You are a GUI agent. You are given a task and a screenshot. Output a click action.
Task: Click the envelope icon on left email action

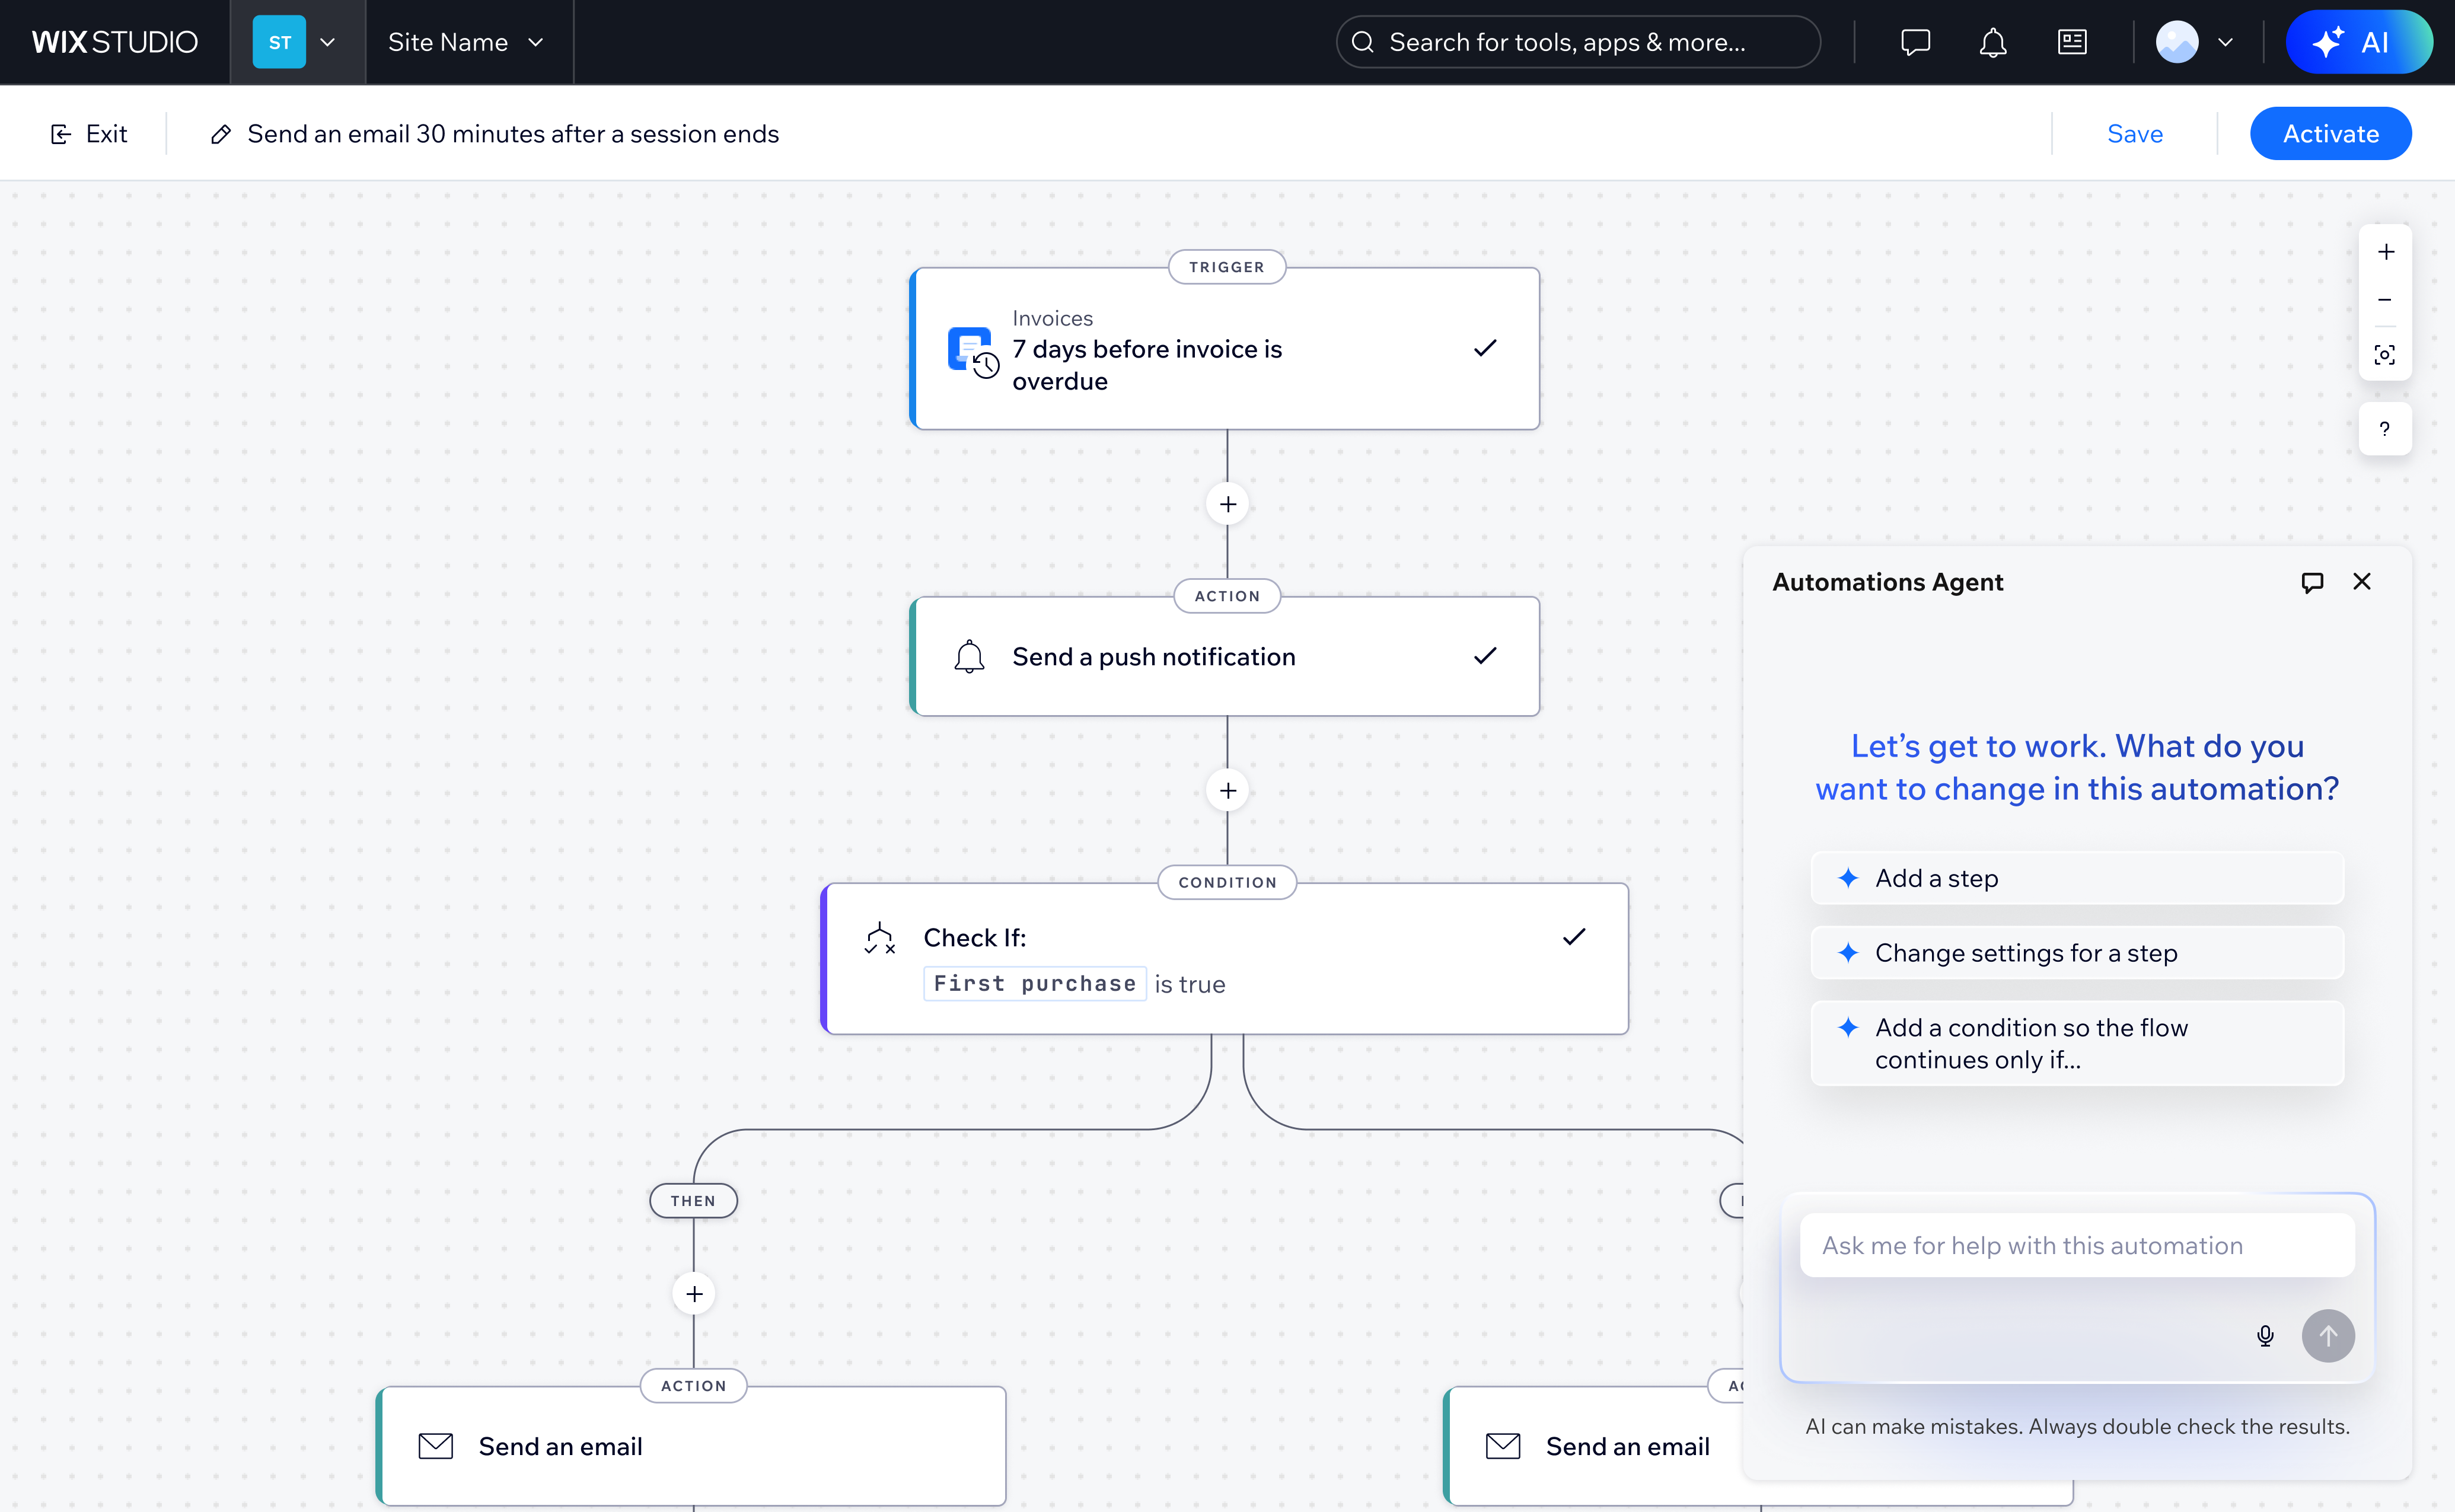click(435, 1446)
